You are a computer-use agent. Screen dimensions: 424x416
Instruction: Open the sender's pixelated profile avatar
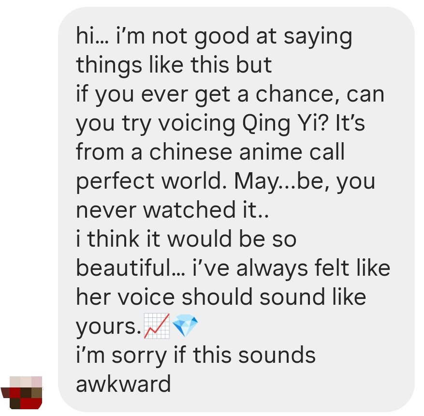[x=22, y=392]
